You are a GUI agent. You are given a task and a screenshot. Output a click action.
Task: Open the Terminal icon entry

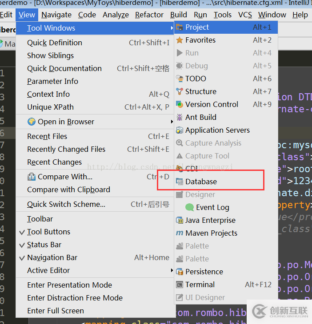pos(180,284)
